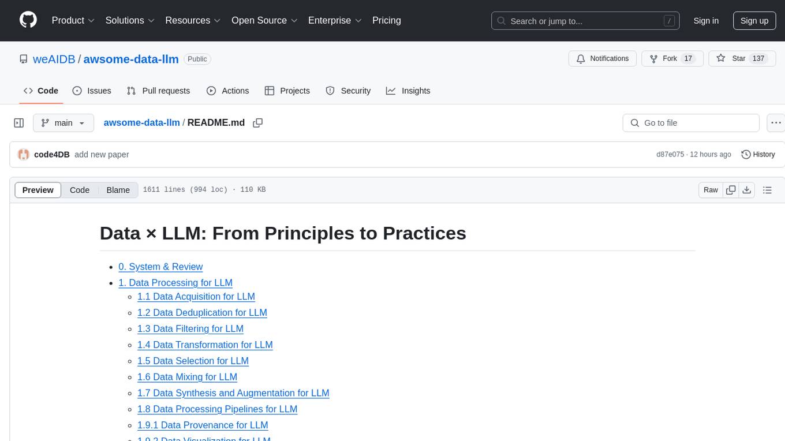Open the Resources dropdown
785x441 pixels.
(x=193, y=20)
